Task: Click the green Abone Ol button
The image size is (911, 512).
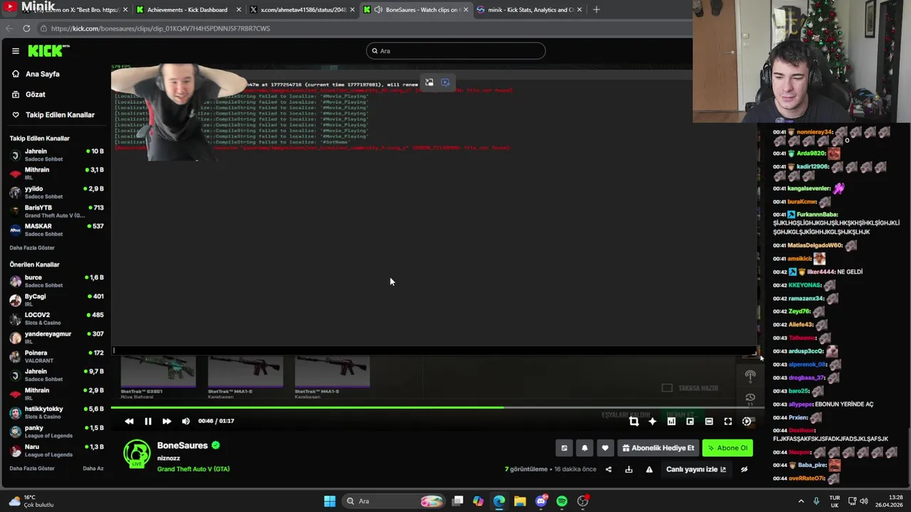Action: (x=727, y=448)
